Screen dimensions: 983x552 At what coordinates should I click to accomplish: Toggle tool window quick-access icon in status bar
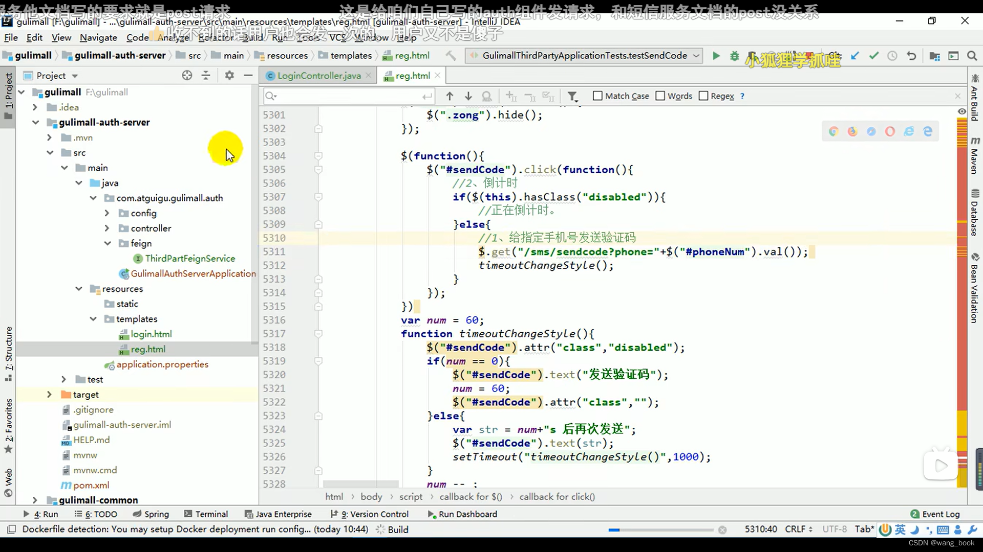point(11,530)
